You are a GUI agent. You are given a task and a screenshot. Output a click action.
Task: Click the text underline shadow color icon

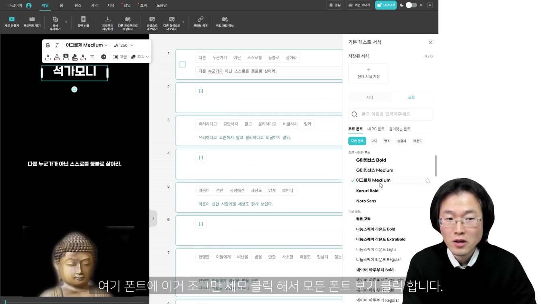(83, 57)
